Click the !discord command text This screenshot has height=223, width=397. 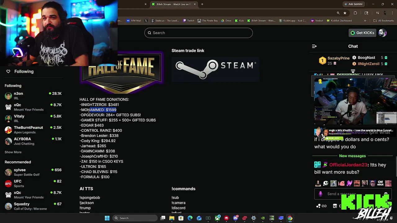(x=178, y=208)
